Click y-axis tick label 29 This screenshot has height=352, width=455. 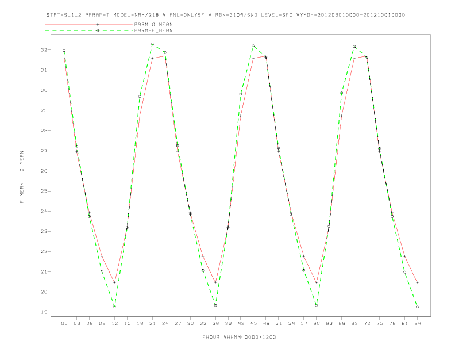pyautogui.click(x=44, y=110)
